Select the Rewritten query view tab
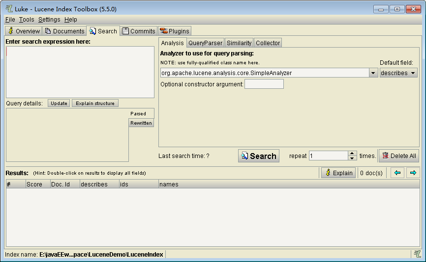 [x=141, y=123]
